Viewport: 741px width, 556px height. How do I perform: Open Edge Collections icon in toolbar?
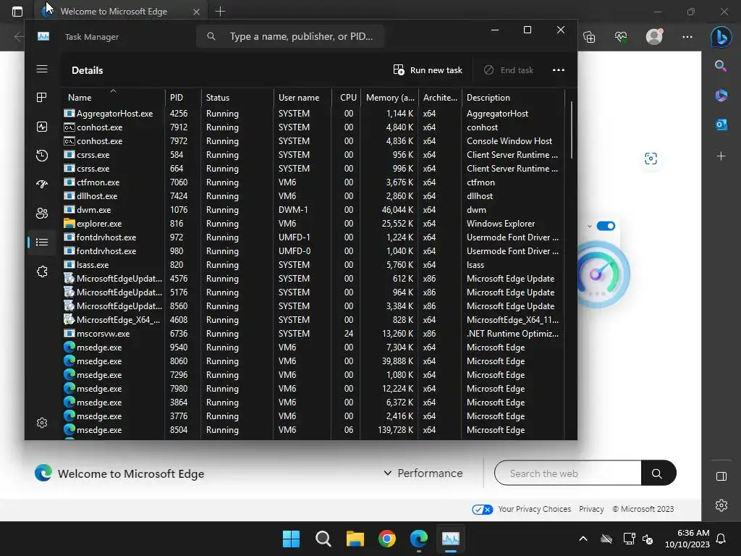589,37
